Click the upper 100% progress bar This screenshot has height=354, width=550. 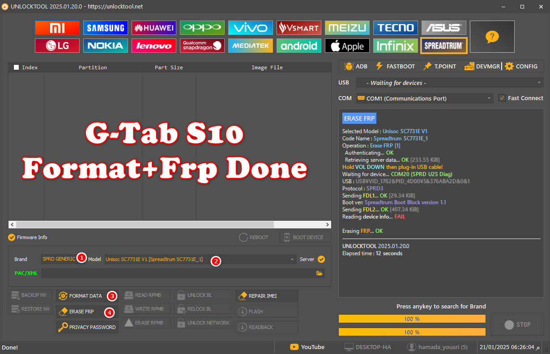coord(412,319)
